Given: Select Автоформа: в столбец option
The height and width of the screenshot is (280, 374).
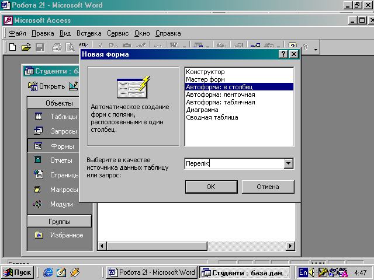Looking at the screenshot, I should point(239,87).
